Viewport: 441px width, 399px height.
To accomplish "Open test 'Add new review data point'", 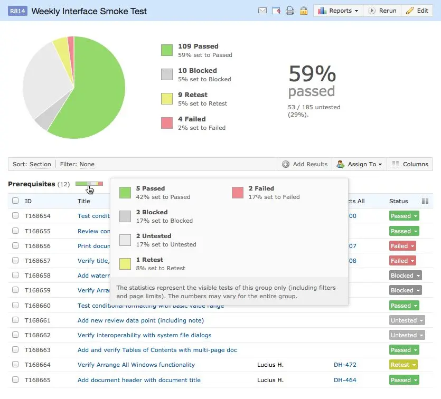I will tap(140, 320).
